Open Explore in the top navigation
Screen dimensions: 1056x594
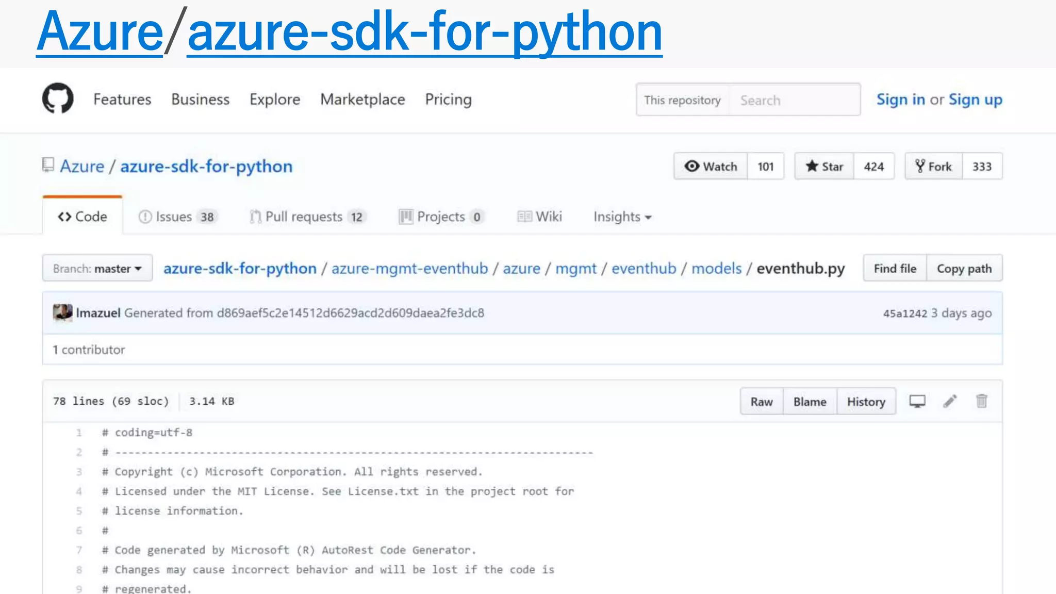(275, 99)
